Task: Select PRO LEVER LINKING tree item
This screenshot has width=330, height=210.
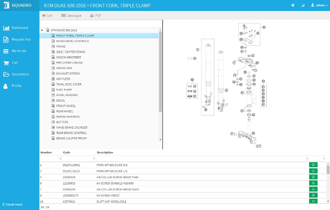Action: (69, 63)
